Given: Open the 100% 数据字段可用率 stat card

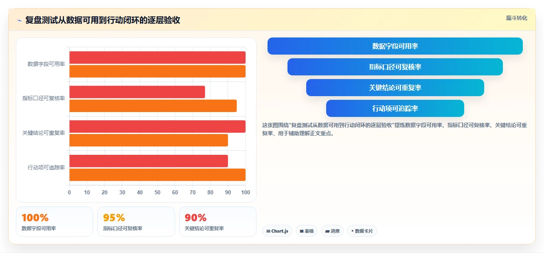Looking at the screenshot, I should tap(55, 222).
